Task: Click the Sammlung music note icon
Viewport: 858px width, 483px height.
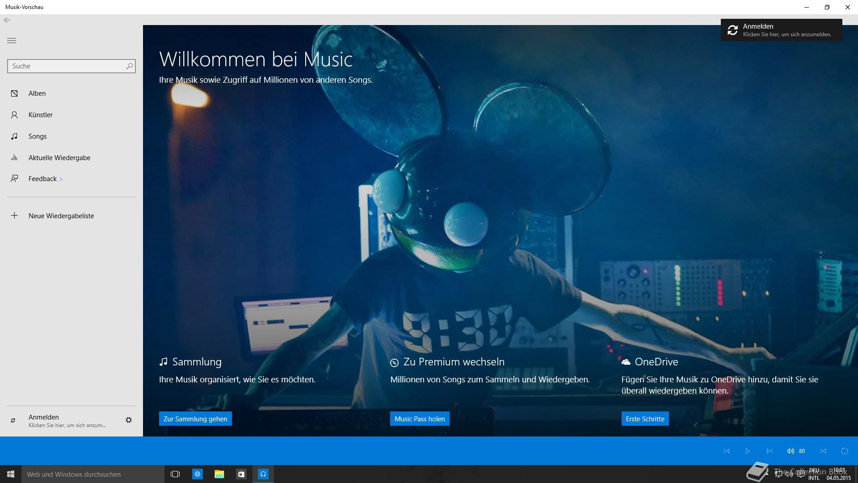Action: [x=163, y=362]
